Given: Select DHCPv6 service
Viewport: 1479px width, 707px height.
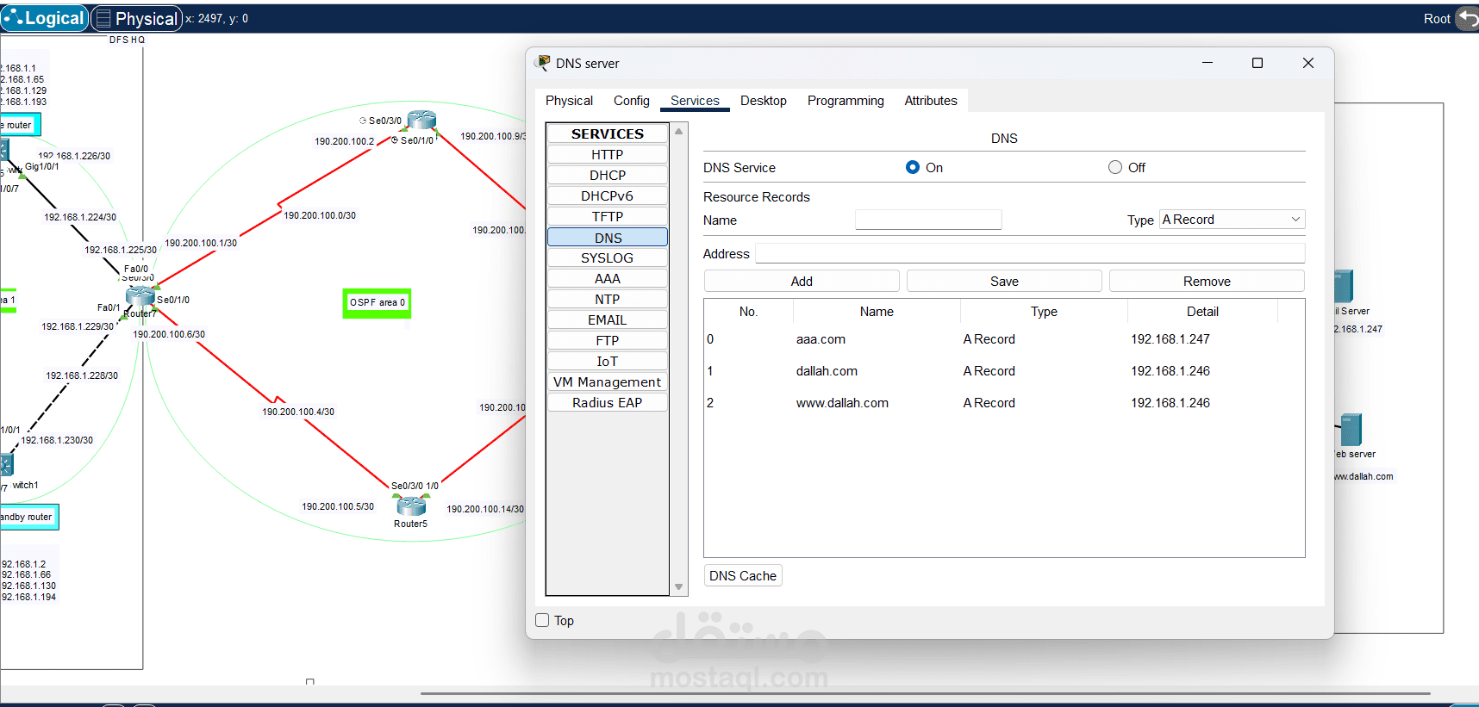Looking at the screenshot, I should coord(608,195).
